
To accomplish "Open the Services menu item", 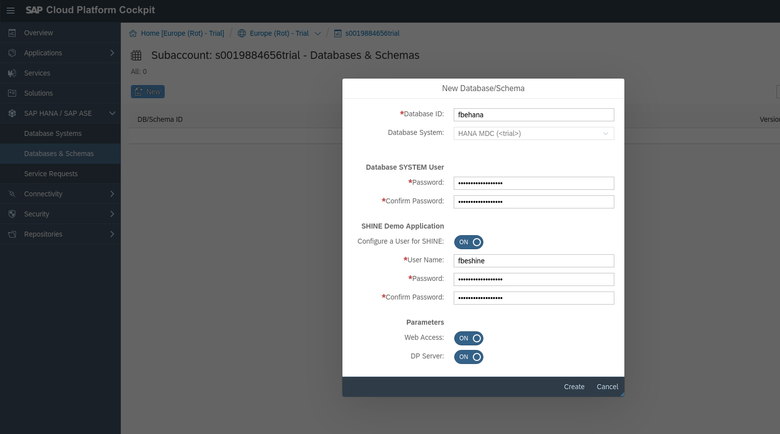I will (x=60, y=73).
